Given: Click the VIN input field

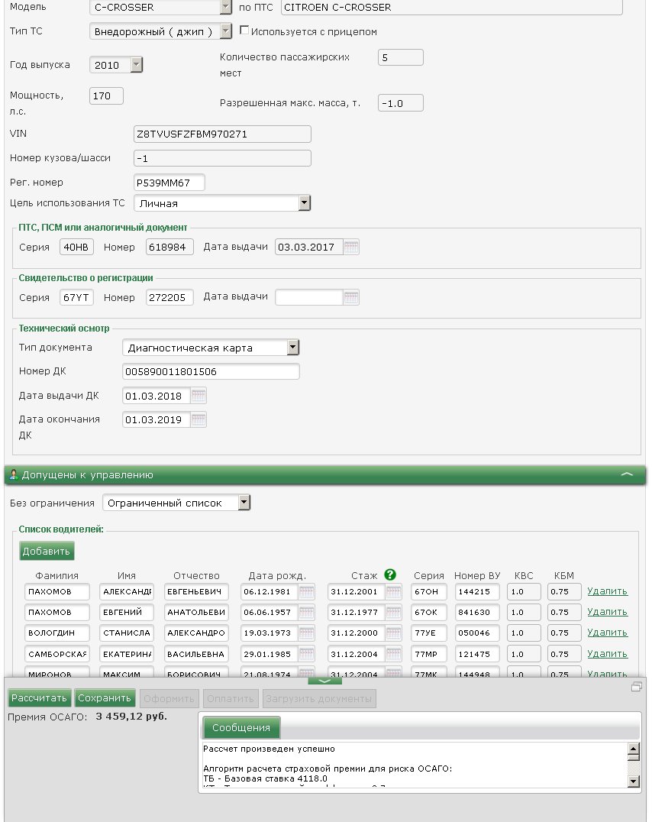Looking at the screenshot, I should pyautogui.click(x=222, y=134).
